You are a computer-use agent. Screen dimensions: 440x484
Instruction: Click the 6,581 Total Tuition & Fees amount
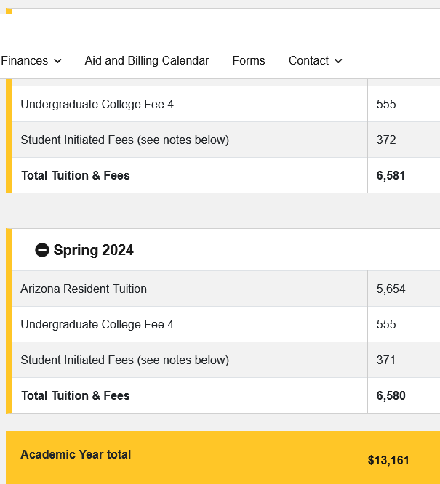(391, 175)
